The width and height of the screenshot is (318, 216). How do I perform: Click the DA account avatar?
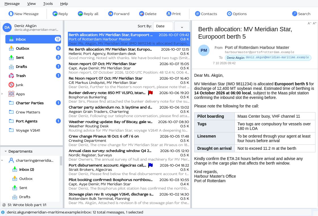click(7, 27)
